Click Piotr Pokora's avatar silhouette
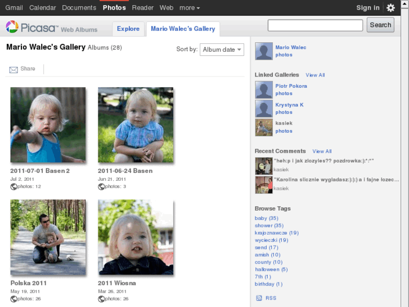409x307 pixels. [264, 90]
